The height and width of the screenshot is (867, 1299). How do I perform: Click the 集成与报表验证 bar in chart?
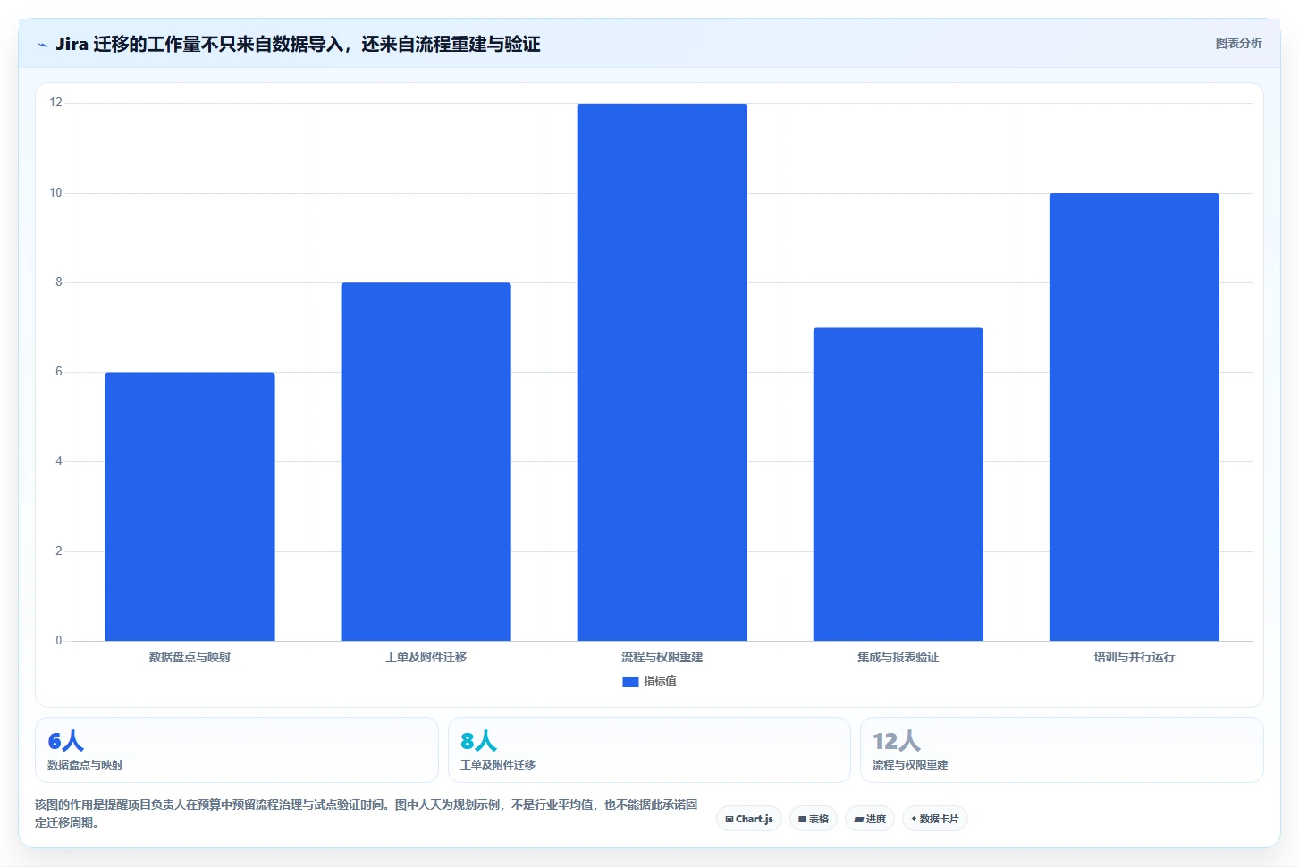tap(898, 484)
